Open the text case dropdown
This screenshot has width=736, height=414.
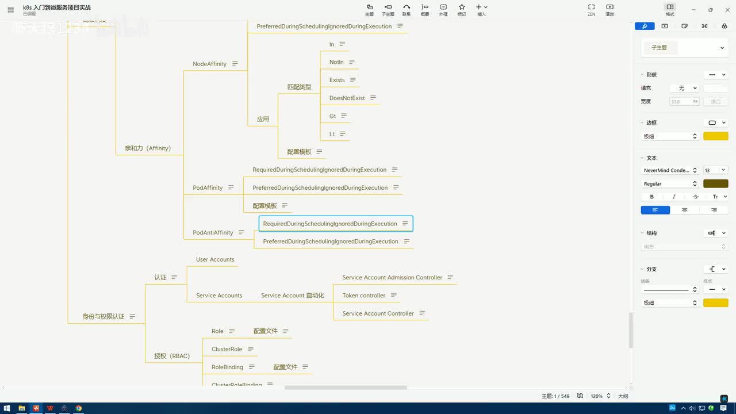coord(719,197)
